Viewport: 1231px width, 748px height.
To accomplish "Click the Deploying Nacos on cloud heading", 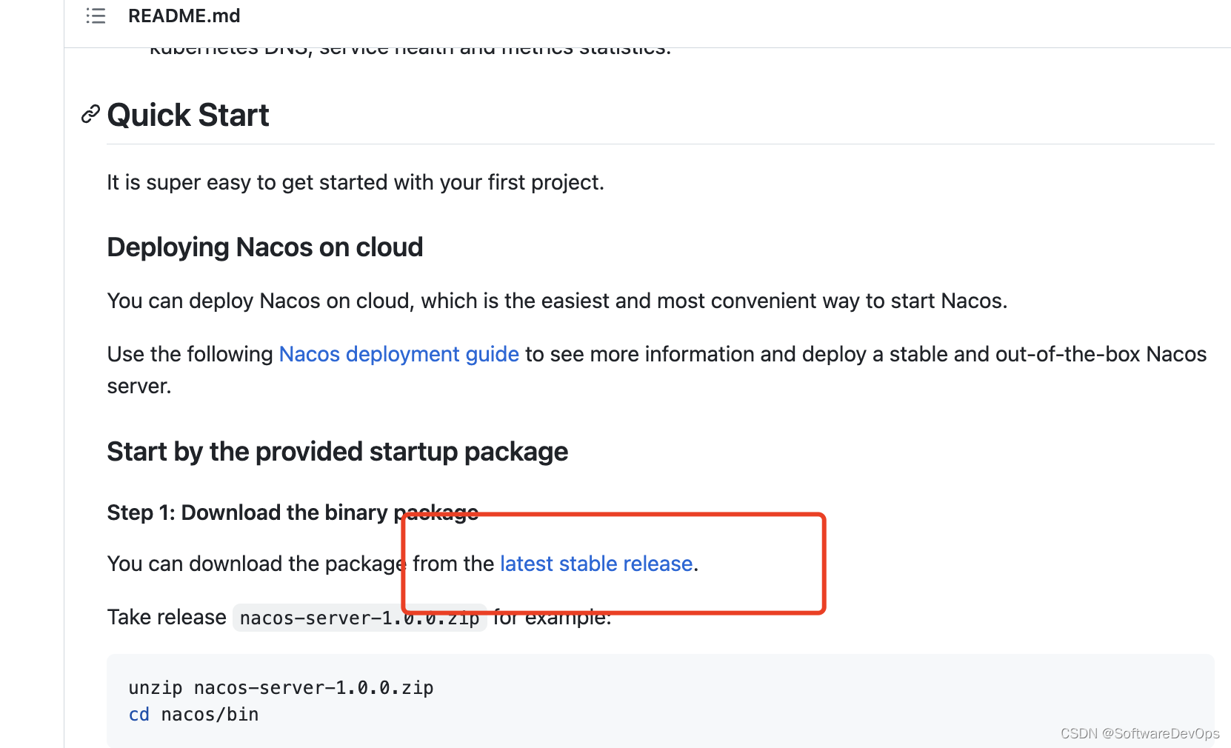I will pyautogui.click(x=264, y=247).
